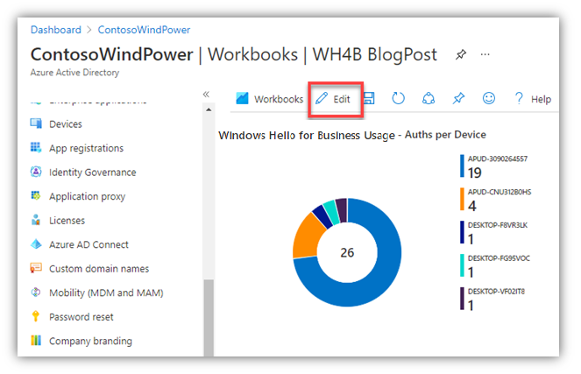The width and height of the screenshot is (581, 374).
Task: Collapse the left menu with double chevron
Action: [x=206, y=94]
